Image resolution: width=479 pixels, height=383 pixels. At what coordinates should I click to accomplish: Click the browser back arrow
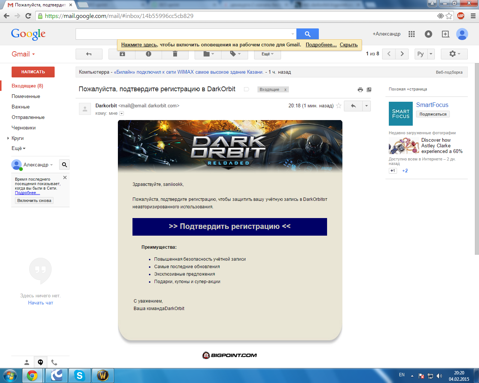coord(6,16)
